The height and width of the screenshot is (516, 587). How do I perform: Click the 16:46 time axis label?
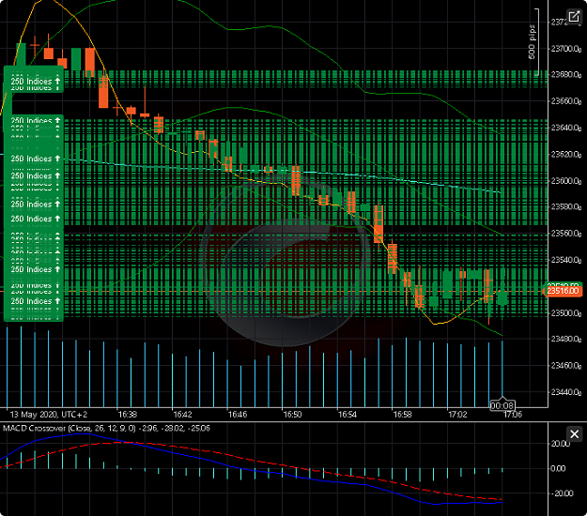click(238, 415)
